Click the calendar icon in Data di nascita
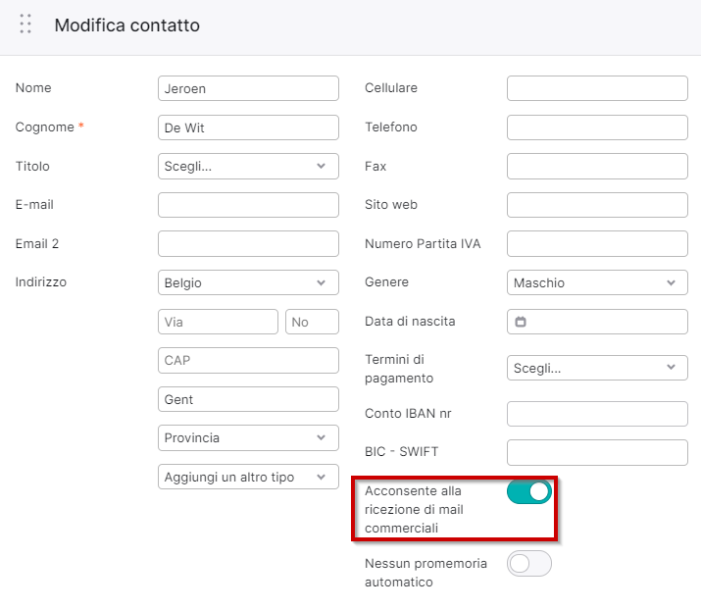Image resolution: width=701 pixels, height=609 pixels. (521, 322)
